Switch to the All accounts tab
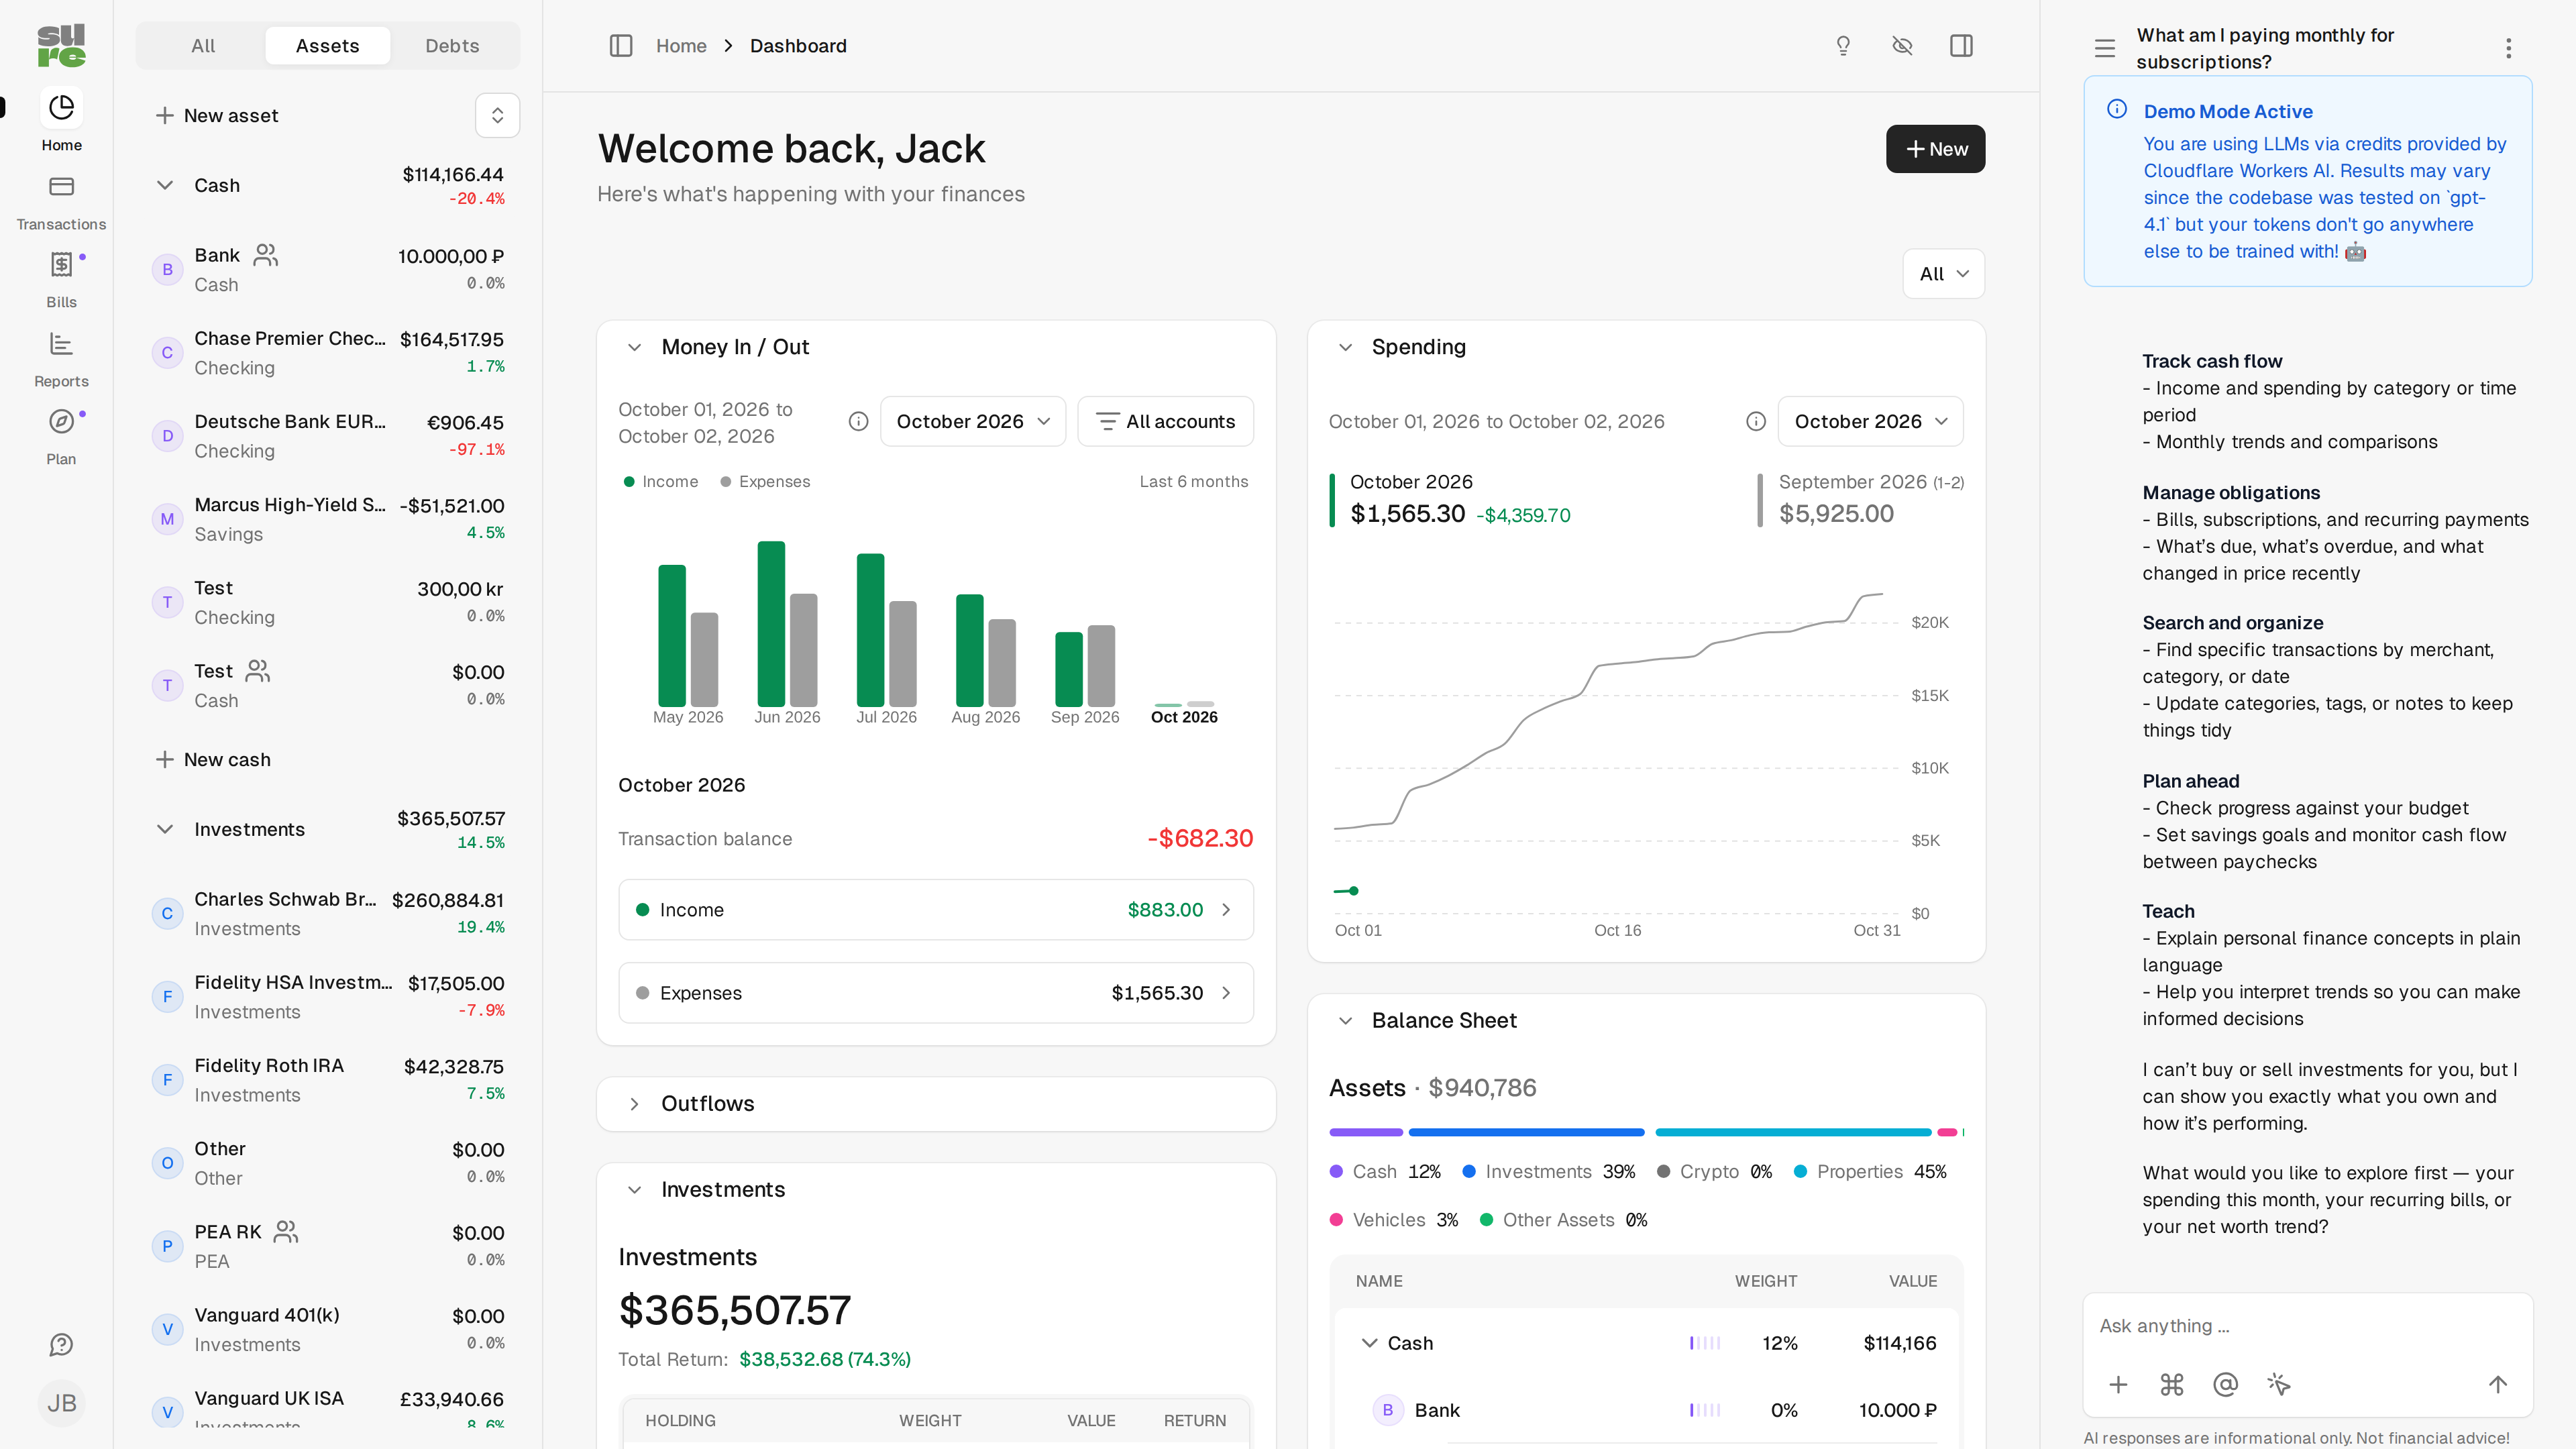Viewport: 2576px width, 1449px height. point(203,46)
